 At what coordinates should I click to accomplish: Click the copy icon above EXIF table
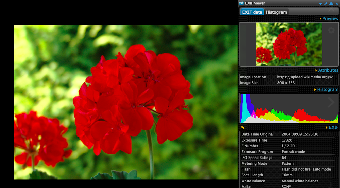[242, 128]
